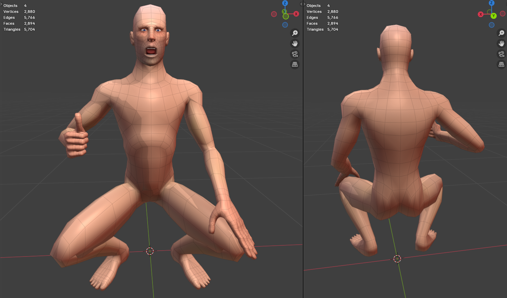Click the red X axis gizmo in right viewport
This screenshot has height=298, width=507.
(x=481, y=14)
